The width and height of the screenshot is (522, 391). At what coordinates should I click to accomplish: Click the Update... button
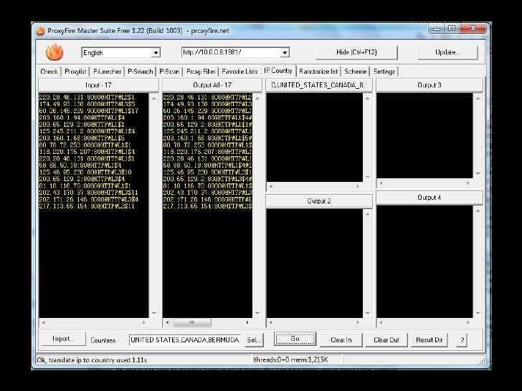(x=447, y=52)
